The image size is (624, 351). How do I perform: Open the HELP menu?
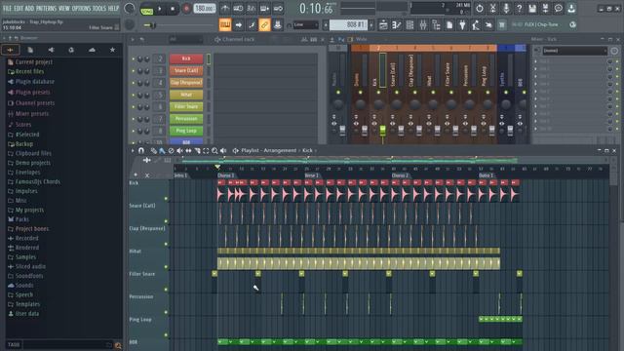113,8
